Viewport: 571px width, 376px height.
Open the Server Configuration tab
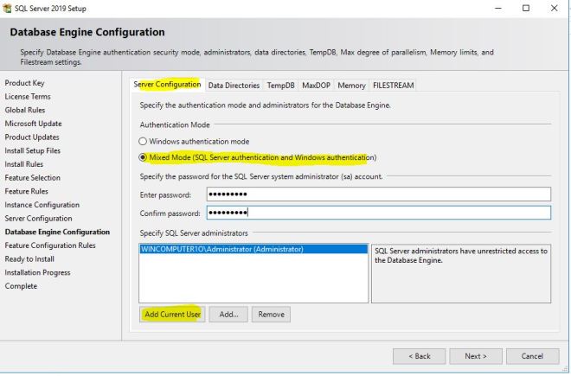(167, 85)
